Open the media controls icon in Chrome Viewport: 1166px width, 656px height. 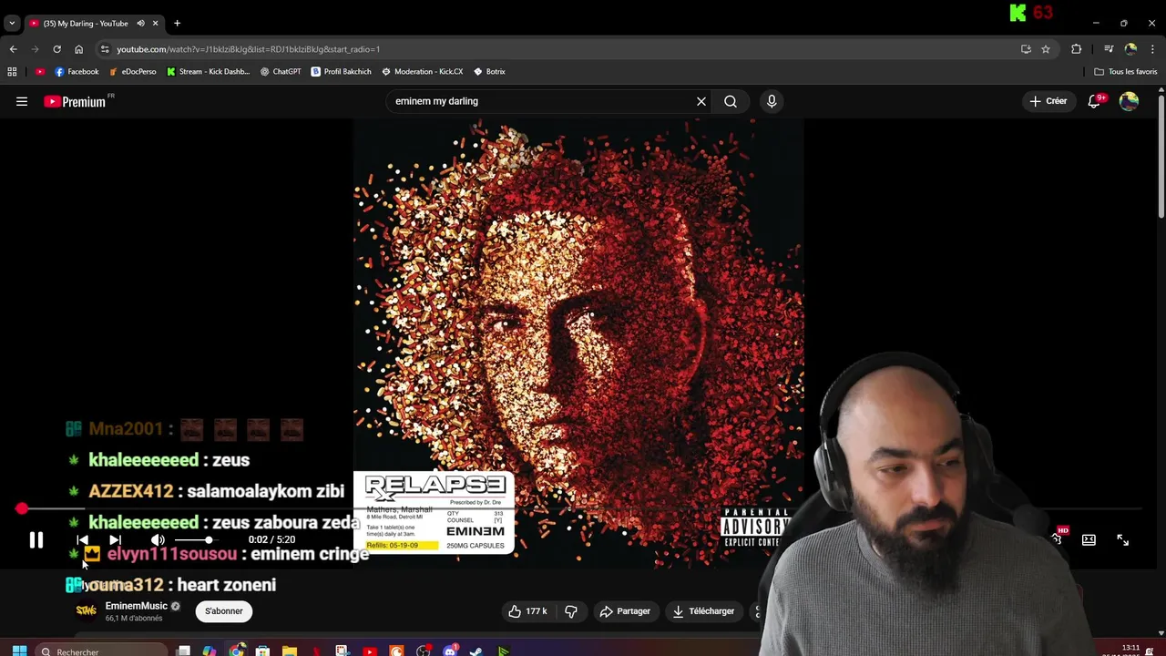pyautogui.click(x=1109, y=49)
